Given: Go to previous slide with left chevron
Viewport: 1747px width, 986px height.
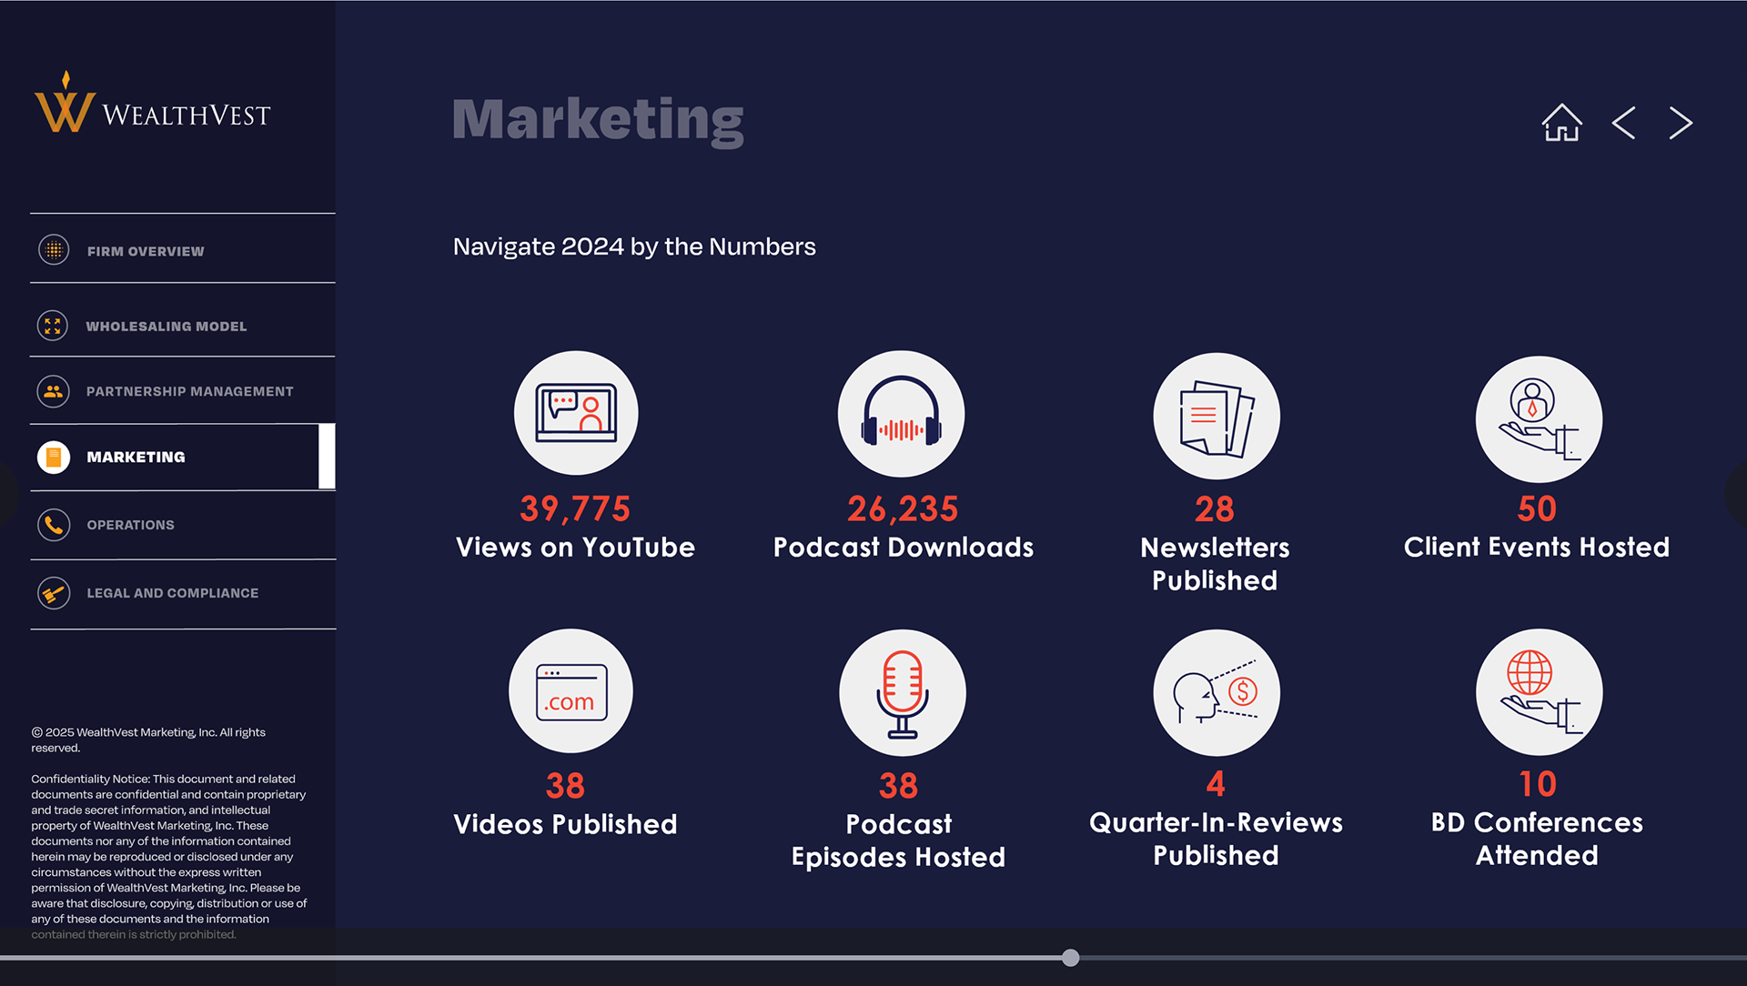Looking at the screenshot, I should pyautogui.click(x=1623, y=123).
